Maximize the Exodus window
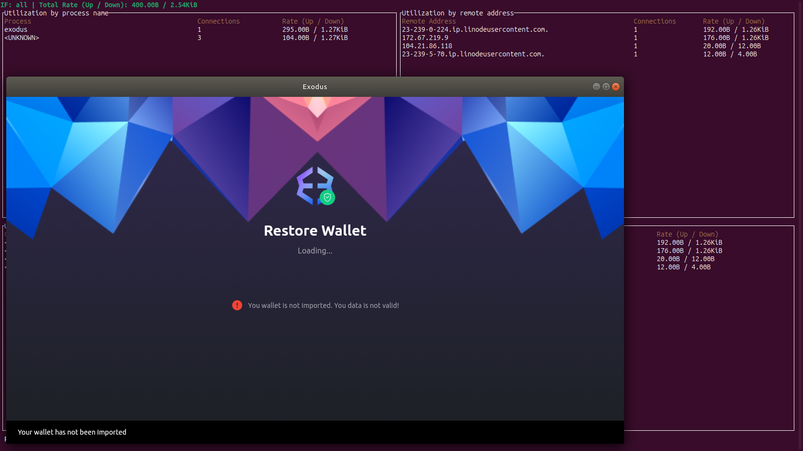This screenshot has height=451, width=803. coord(606,87)
